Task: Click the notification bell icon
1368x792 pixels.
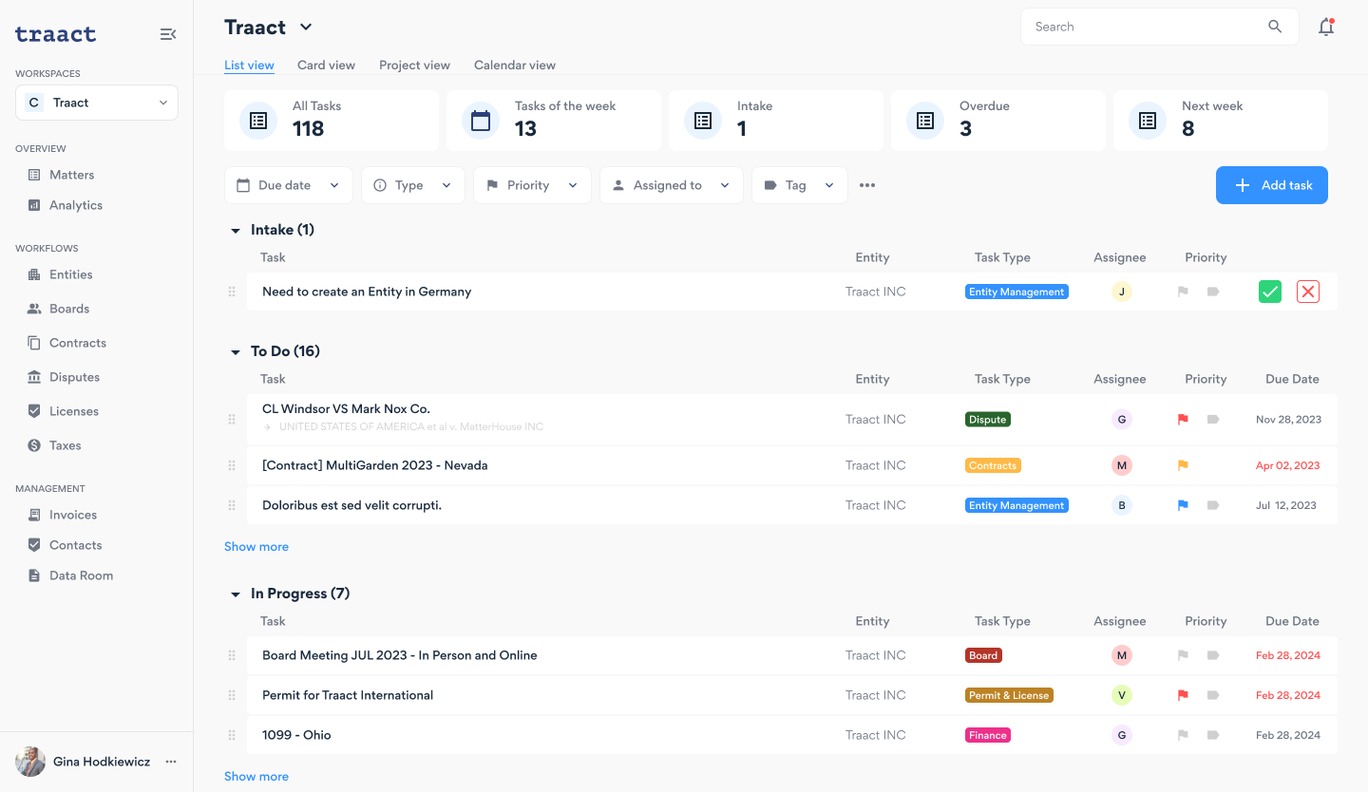Action: [1326, 28]
